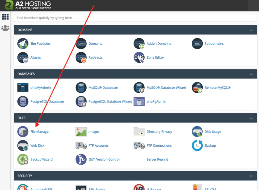Open the Disk Usage link

[213, 131]
